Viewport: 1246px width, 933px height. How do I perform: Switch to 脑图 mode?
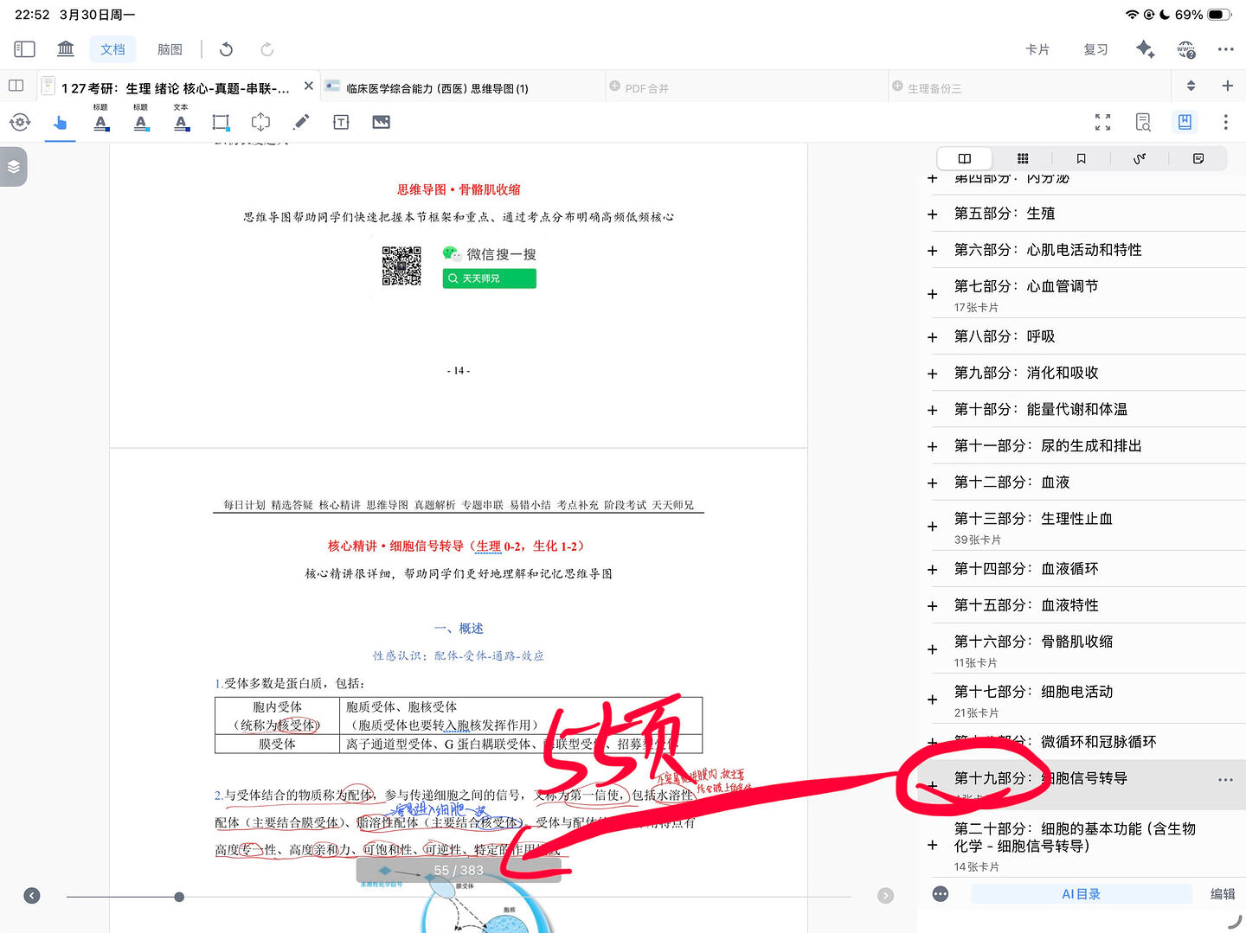coord(170,49)
